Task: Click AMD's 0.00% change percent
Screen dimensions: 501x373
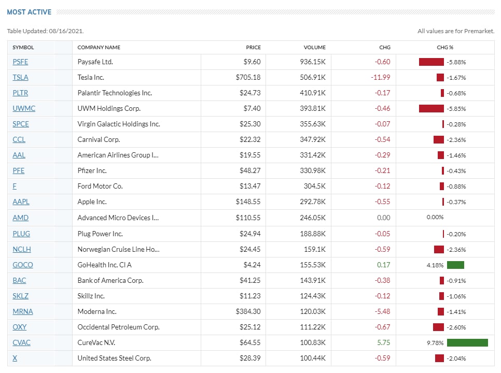Action: (435, 218)
